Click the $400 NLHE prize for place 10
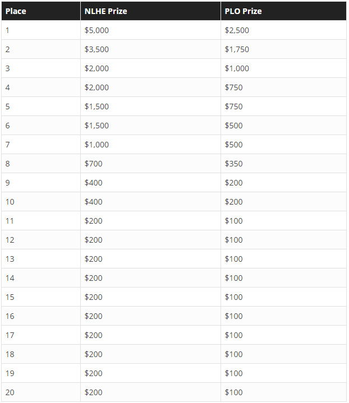 click(94, 202)
